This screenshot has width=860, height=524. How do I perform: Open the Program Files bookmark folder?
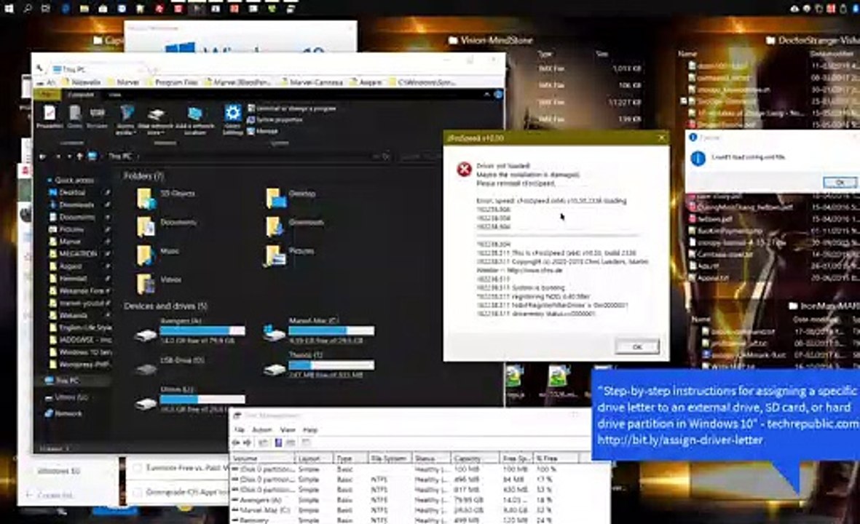(x=171, y=82)
